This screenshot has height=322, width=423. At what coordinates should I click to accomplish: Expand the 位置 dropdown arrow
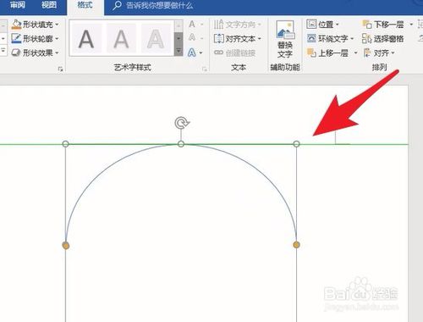pos(337,25)
